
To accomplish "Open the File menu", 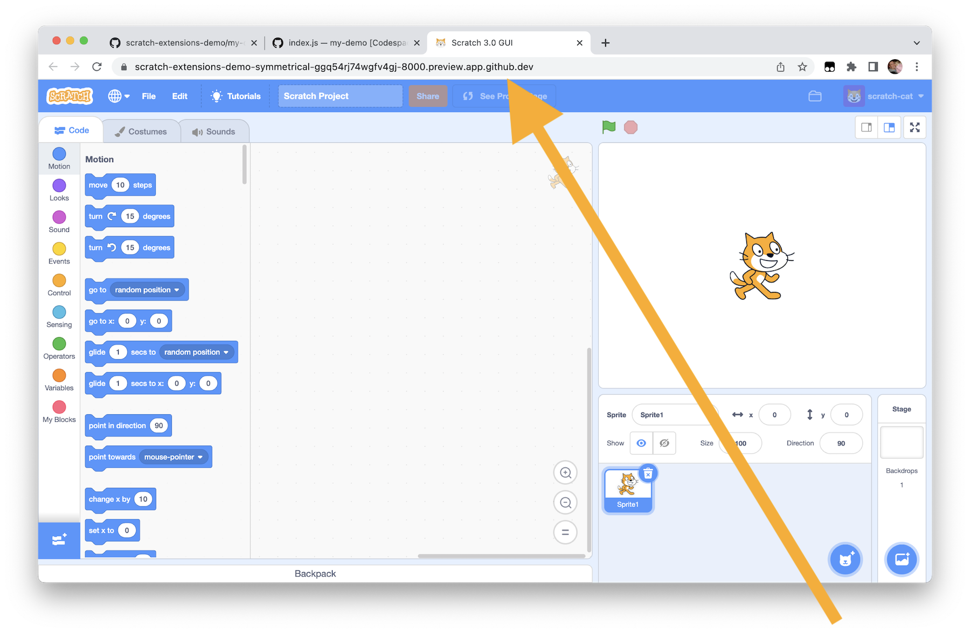I will point(149,96).
